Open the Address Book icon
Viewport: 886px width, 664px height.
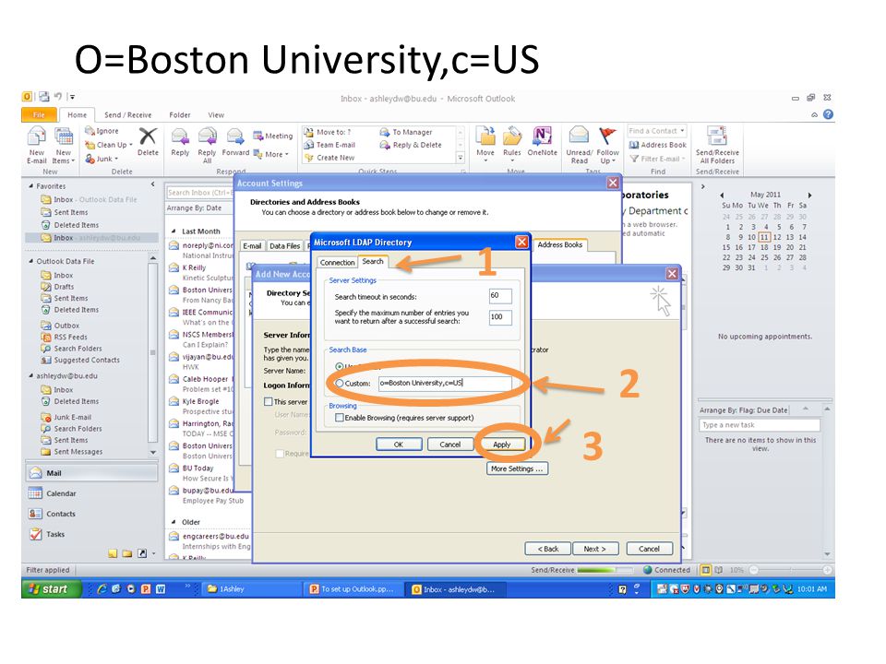point(634,145)
